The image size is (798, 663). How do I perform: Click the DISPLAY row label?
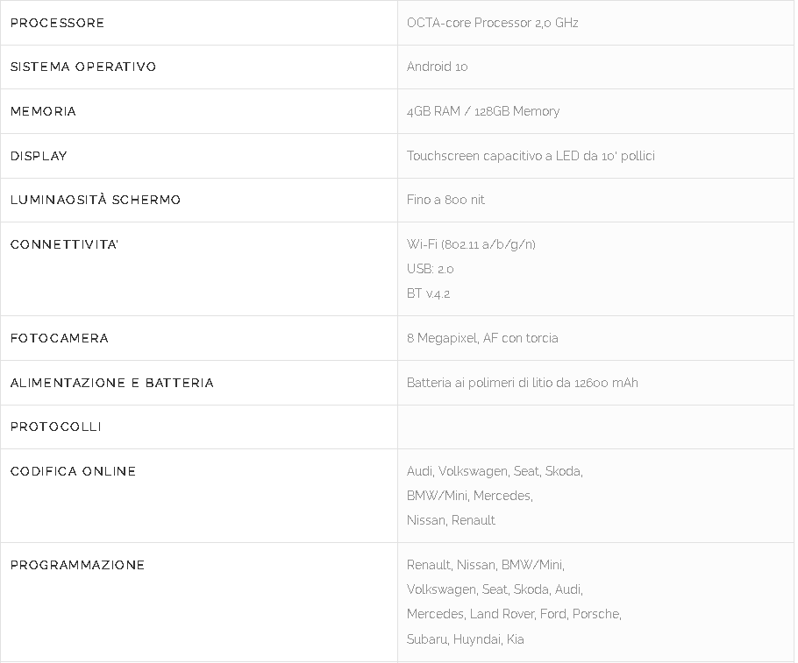click(39, 156)
